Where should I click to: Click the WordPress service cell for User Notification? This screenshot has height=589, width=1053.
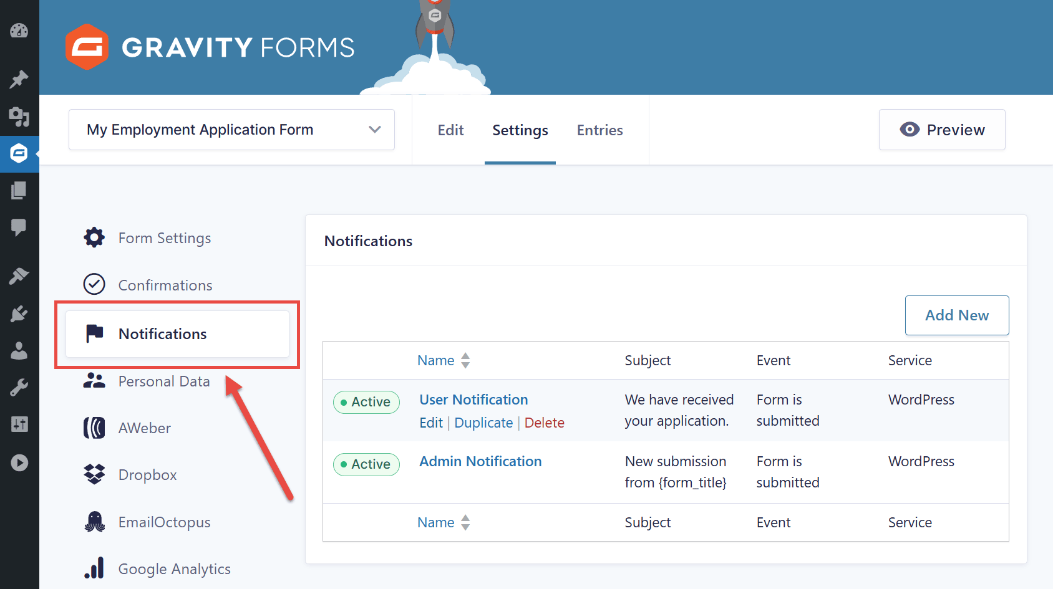(921, 400)
